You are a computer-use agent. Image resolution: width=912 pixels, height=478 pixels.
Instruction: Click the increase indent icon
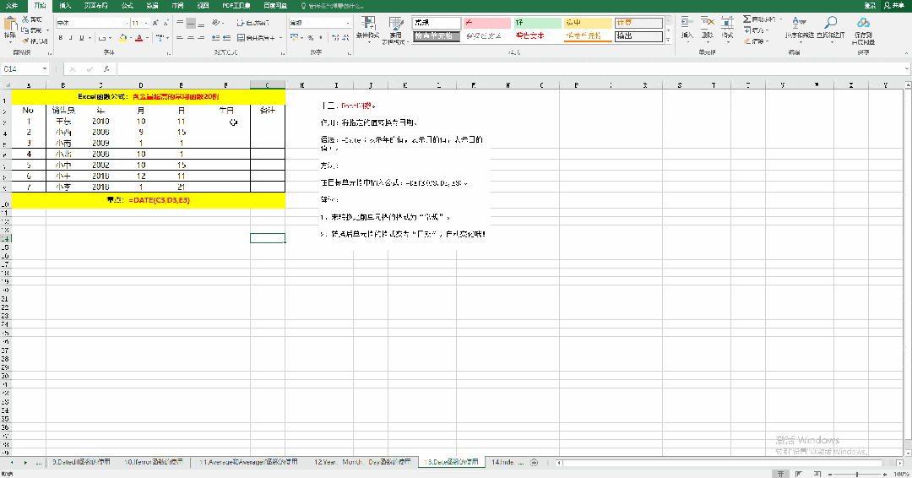tap(226, 38)
